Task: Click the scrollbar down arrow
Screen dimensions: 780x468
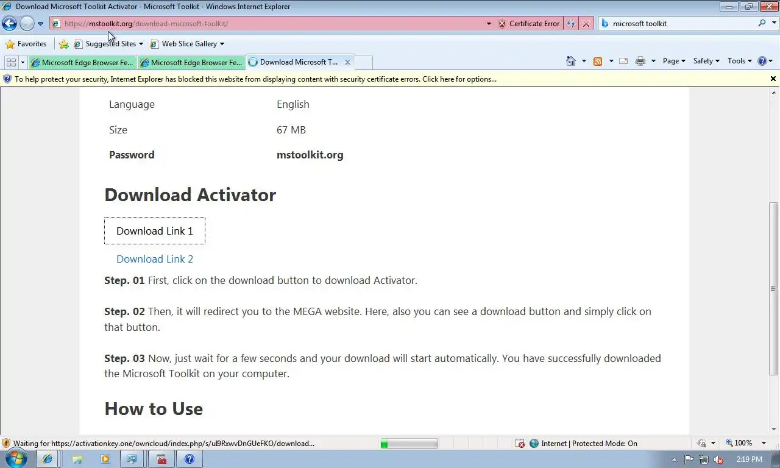Action: coord(774,430)
